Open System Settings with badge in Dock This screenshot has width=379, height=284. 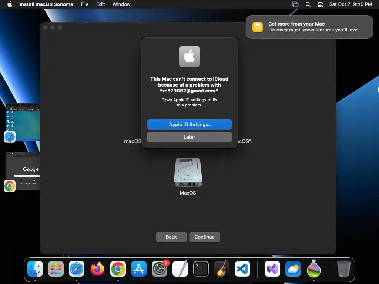point(160,269)
